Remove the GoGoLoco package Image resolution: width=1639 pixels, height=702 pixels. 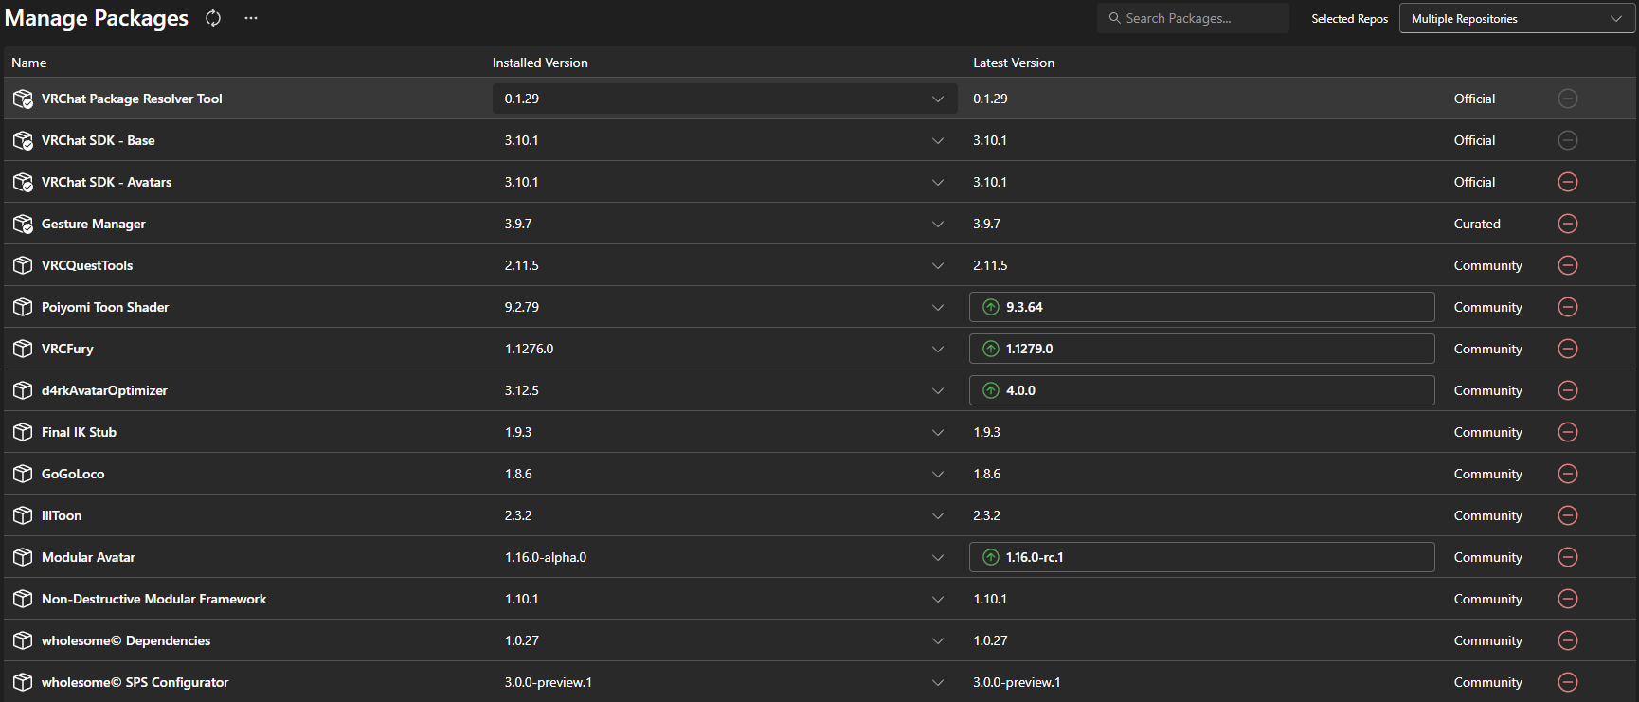(1568, 474)
